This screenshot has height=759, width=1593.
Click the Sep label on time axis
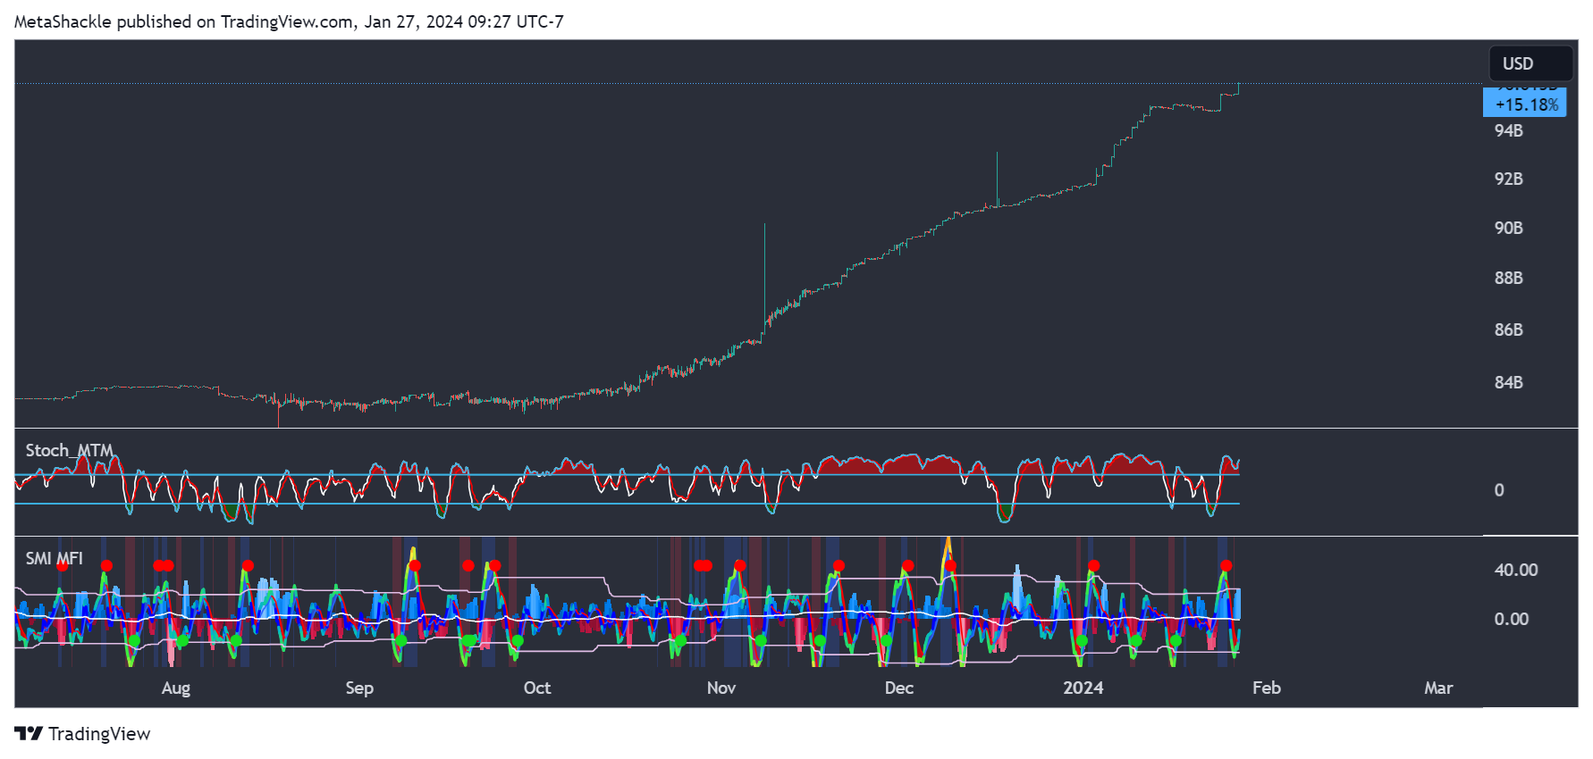pyautogui.click(x=359, y=688)
